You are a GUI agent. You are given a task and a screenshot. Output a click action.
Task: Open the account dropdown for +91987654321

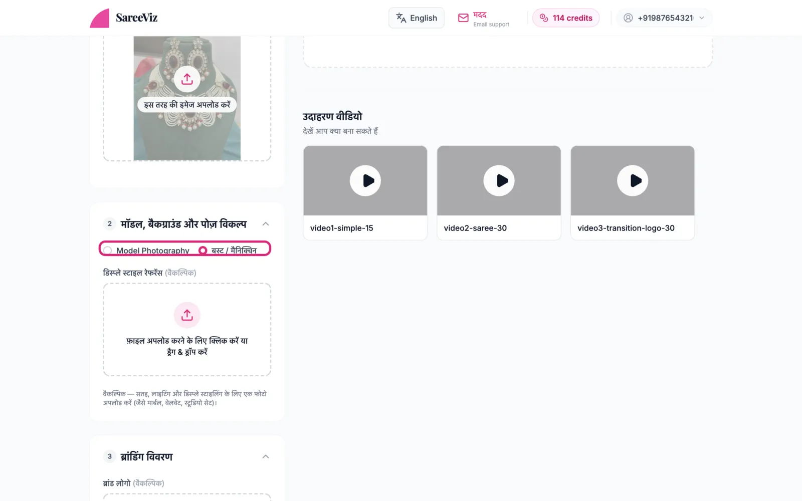664,18
